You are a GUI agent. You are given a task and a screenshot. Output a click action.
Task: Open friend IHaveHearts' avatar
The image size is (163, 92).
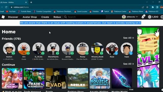click(x=53, y=49)
